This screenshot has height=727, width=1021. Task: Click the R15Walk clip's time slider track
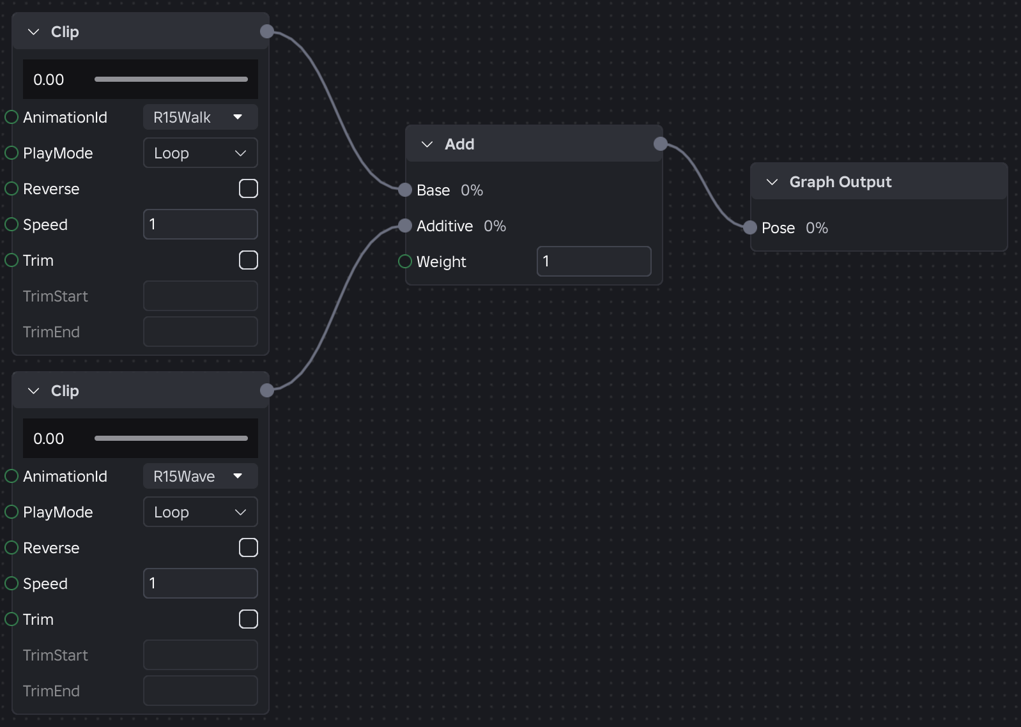(x=171, y=79)
